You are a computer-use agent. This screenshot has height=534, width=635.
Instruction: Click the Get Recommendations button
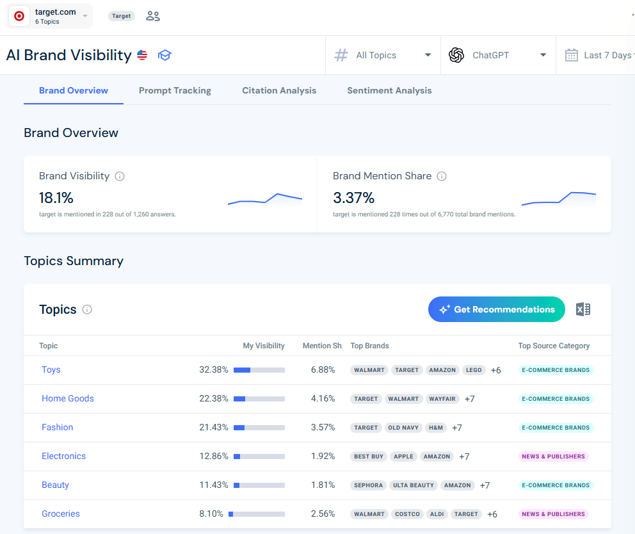point(497,309)
